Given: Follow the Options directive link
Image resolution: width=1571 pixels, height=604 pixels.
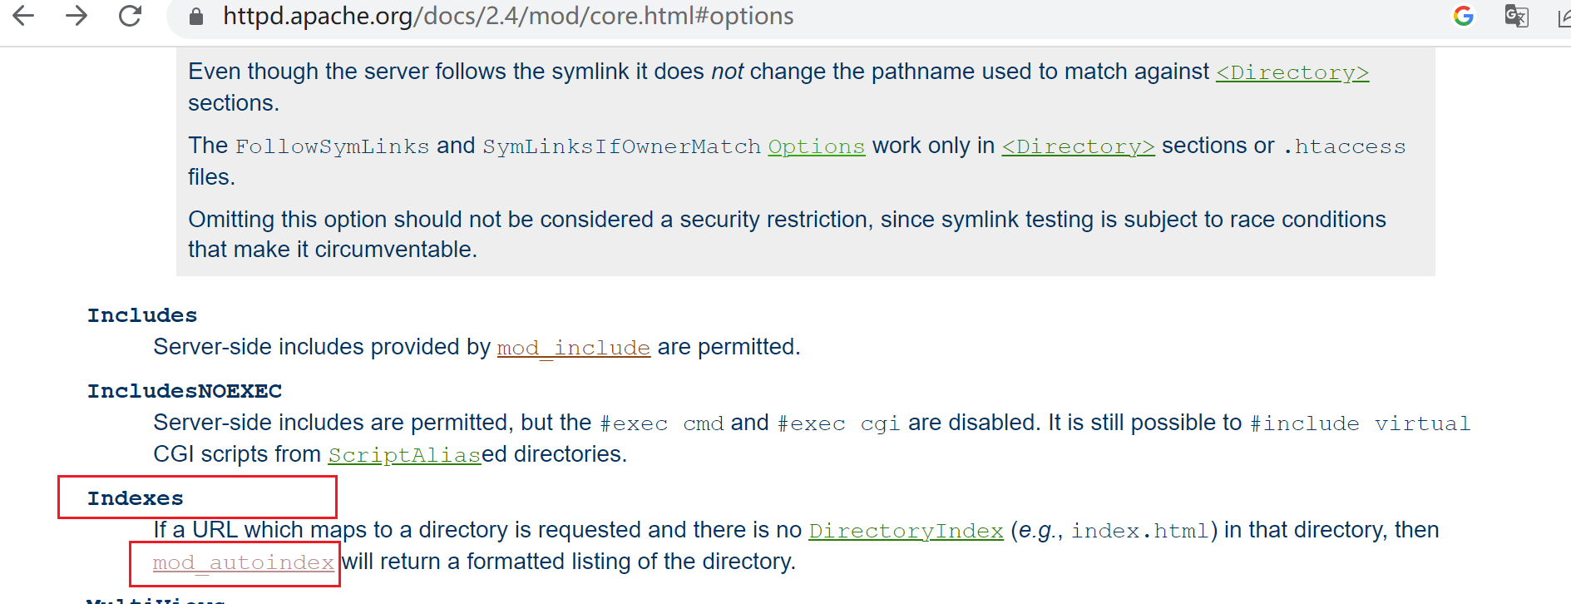Looking at the screenshot, I should (816, 146).
